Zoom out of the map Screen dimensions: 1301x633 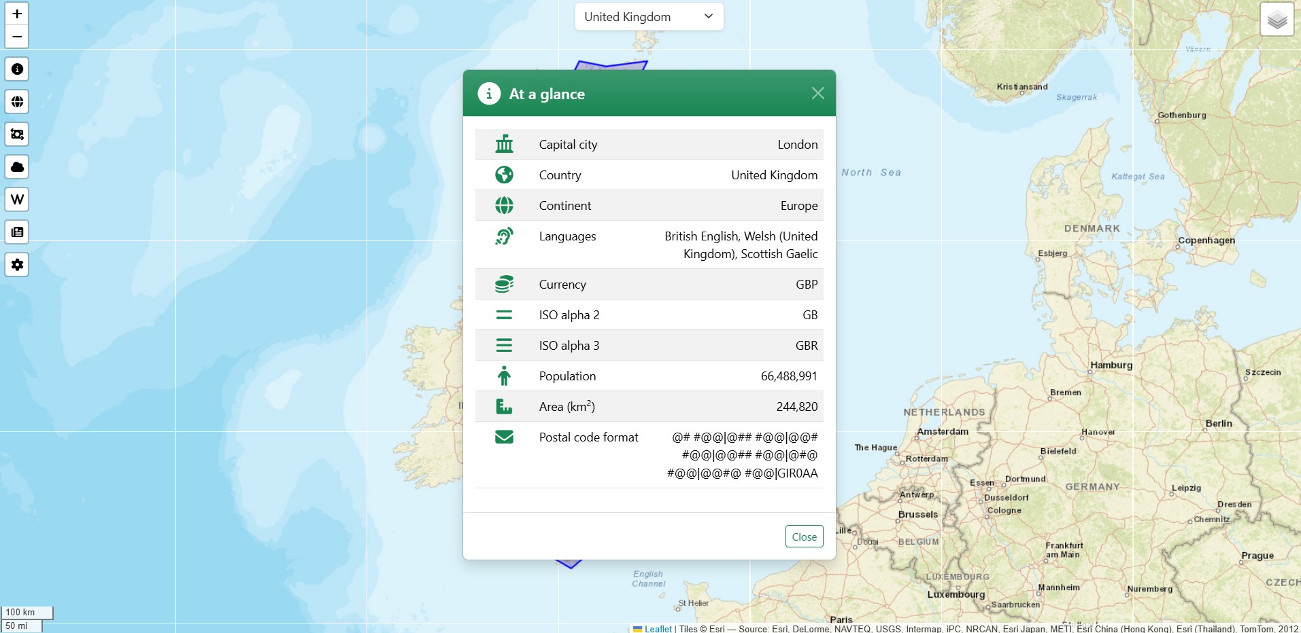coord(17,37)
